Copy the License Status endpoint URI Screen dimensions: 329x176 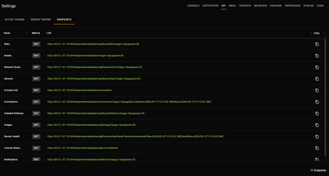click(x=317, y=148)
